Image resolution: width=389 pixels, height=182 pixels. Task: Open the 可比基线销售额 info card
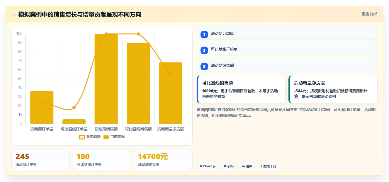tap(241, 89)
